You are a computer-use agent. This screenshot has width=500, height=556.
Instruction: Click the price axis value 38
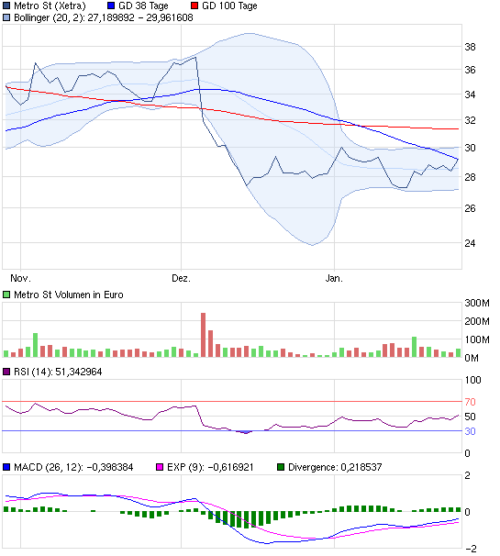click(470, 47)
